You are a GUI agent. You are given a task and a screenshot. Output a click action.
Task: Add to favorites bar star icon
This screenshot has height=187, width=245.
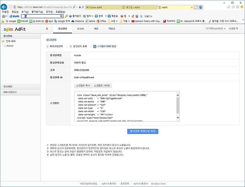(3, 21)
